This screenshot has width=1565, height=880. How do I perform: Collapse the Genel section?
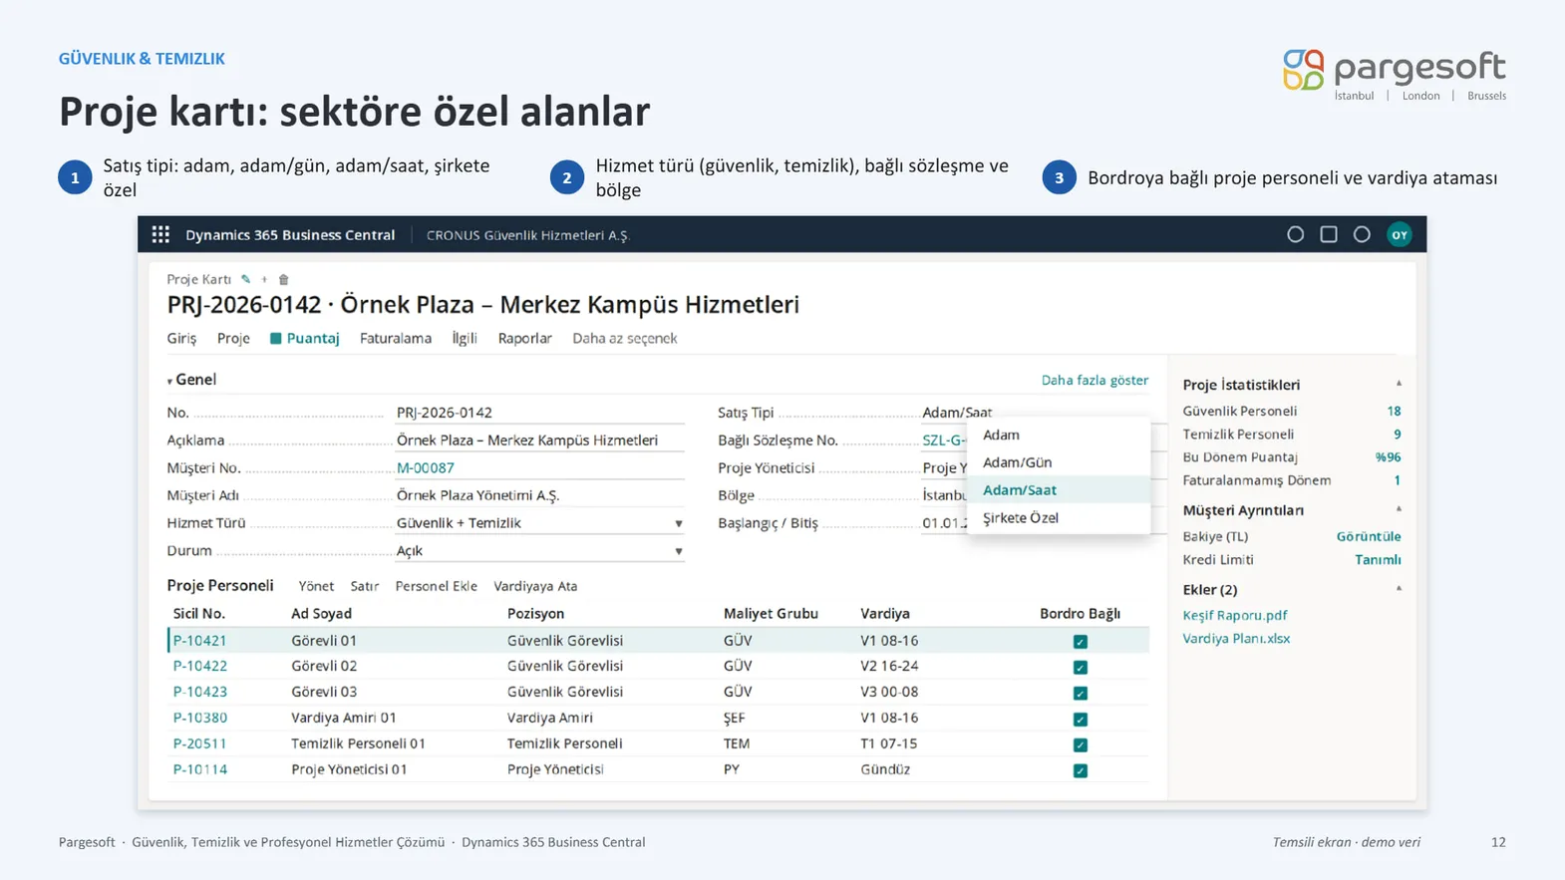tap(169, 381)
